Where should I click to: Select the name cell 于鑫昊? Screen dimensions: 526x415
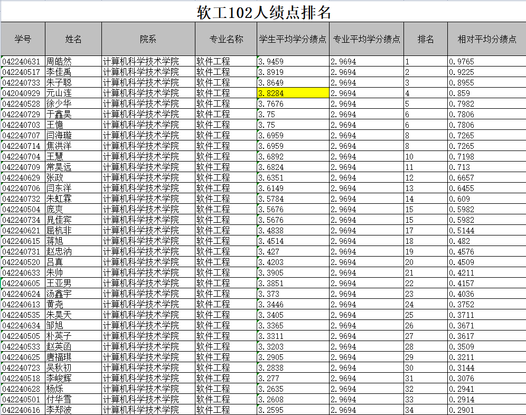(x=73, y=114)
